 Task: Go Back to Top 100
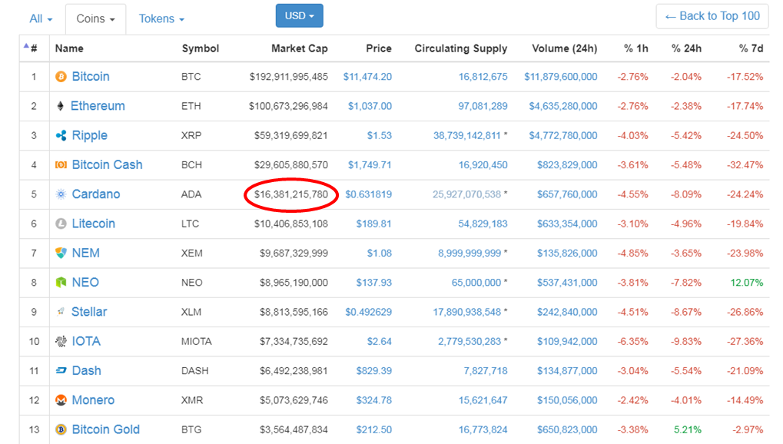pos(712,16)
